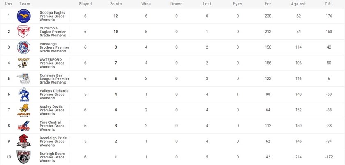
Task: Select the Diff. column header
Action: (329, 4)
